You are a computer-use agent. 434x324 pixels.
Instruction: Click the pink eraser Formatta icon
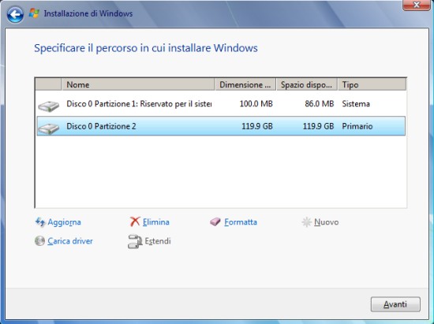[215, 222]
